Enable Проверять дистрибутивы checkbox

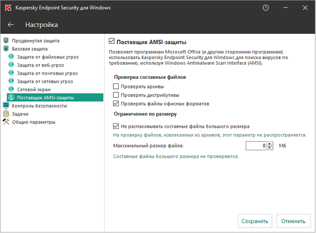pos(116,95)
